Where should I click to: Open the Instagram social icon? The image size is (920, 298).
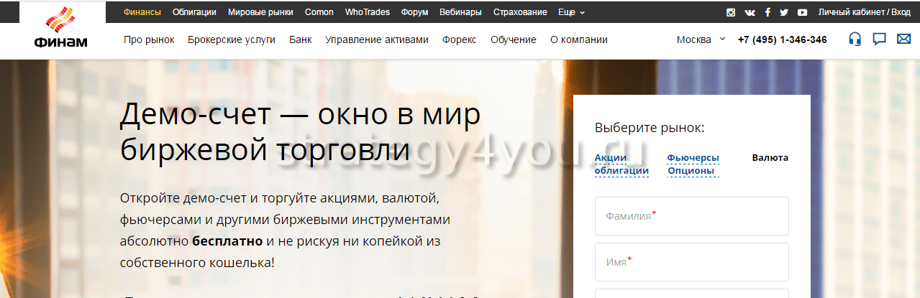pyautogui.click(x=731, y=12)
